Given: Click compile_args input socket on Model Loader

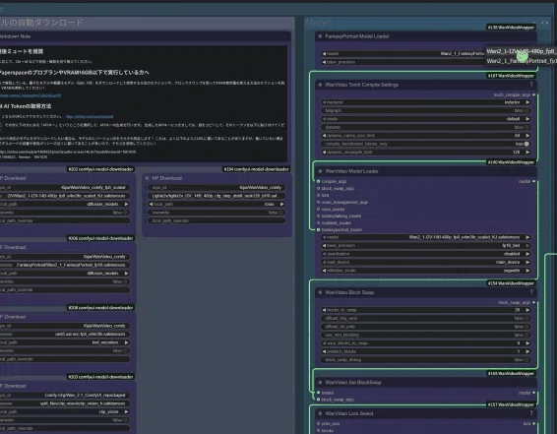Looking at the screenshot, I should coord(318,181).
